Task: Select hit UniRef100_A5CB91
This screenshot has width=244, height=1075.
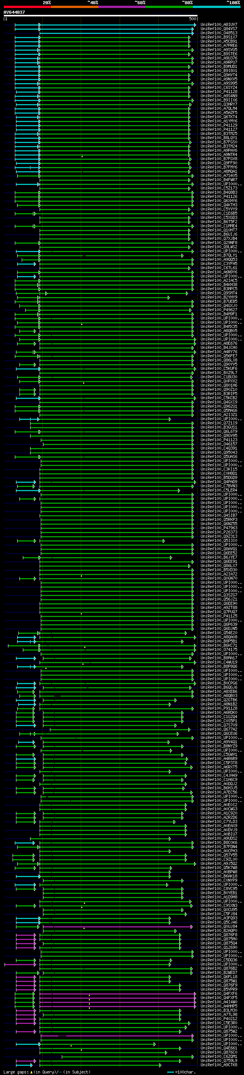Action: coord(219,41)
